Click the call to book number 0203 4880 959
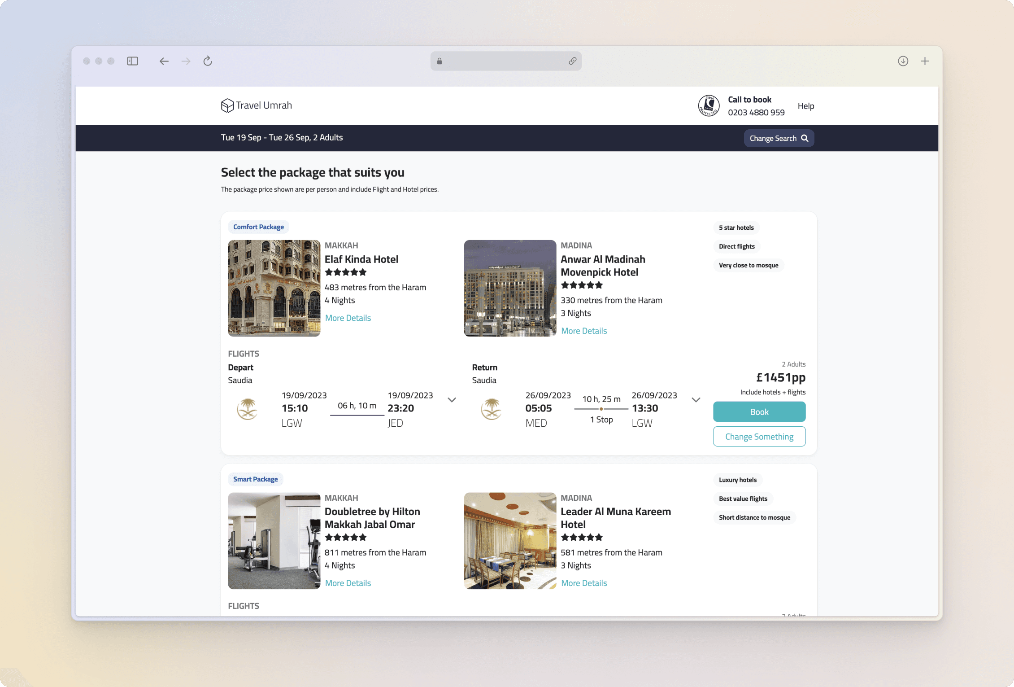 click(x=756, y=112)
